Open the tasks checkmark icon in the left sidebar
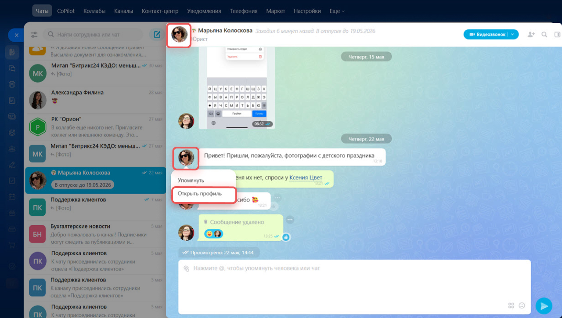The width and height of the screenshot is (562, 318). click(12, 181)
